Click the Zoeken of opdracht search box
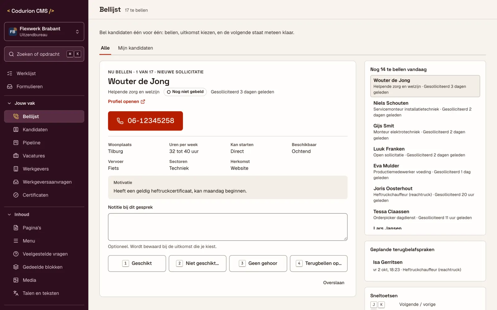 click(44, 54)
